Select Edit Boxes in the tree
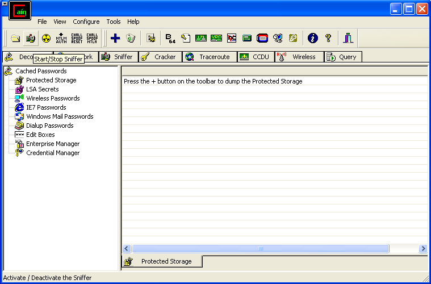Screen dimensions: 431x284 pyautogui.click(x=40, y=135)
